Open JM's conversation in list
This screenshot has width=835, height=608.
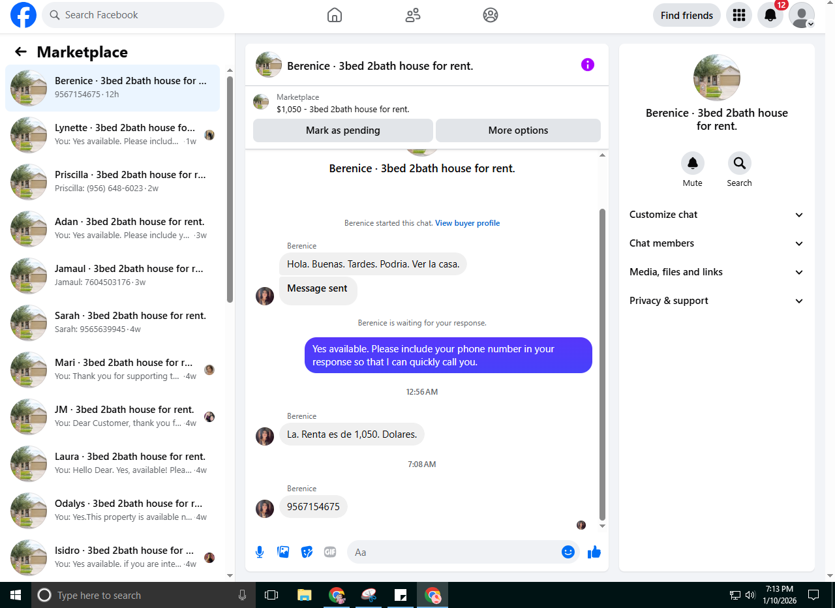112,417
